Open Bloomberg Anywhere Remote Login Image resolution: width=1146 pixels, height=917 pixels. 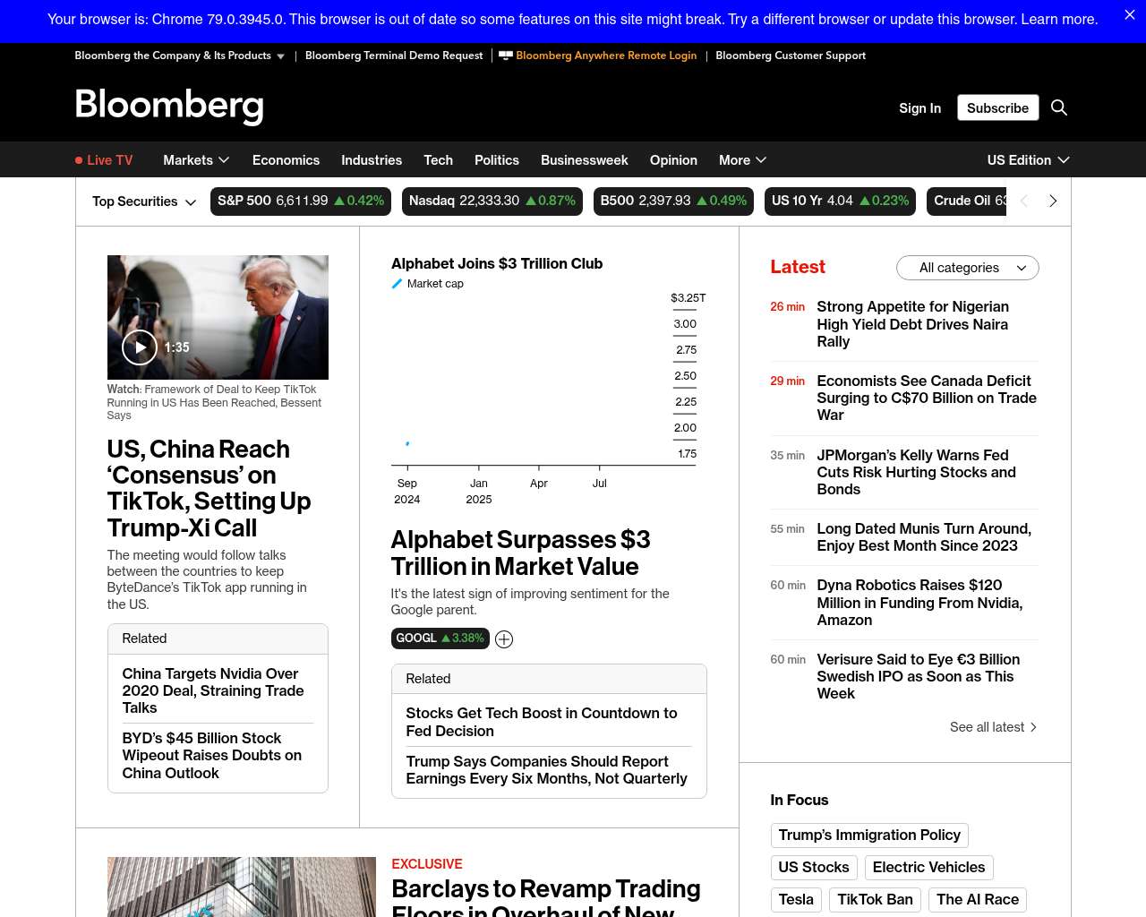598,56
